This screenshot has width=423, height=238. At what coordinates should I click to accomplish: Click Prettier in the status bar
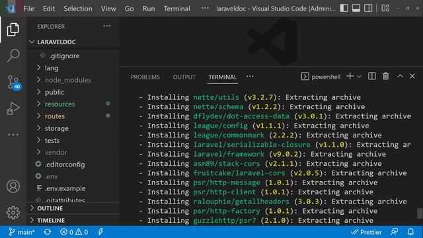[366, 232]
